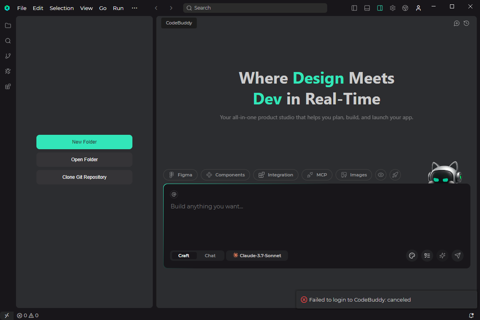This screenshot has width=480, height=320.
Task: Click the CodeBuddy logo in title bar
Action: tap(7, 8)
